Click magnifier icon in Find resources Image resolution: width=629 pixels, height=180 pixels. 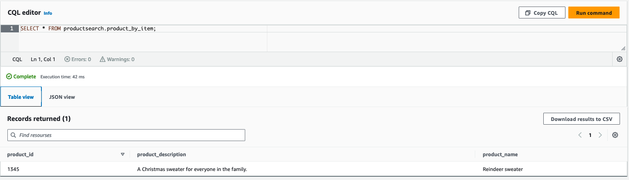[x=14, y=135]
